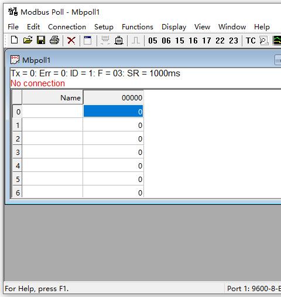Click the Disconnect plug toolbar icon
This screenshot has height=297, width=281.
[x=119, y=41]
